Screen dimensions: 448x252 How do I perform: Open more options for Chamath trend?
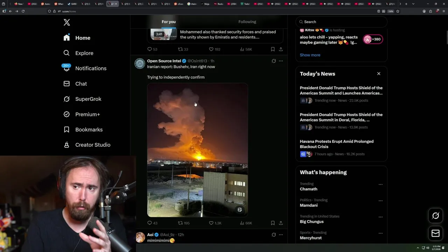[380, 184]
